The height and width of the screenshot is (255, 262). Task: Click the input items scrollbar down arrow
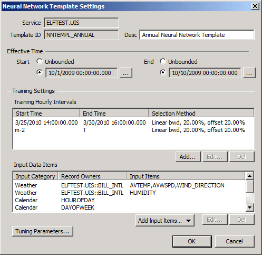(x=249, y=207)
